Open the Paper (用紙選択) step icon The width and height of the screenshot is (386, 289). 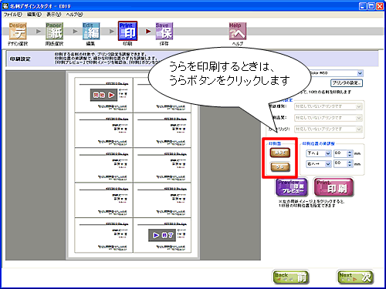(54, 32)
